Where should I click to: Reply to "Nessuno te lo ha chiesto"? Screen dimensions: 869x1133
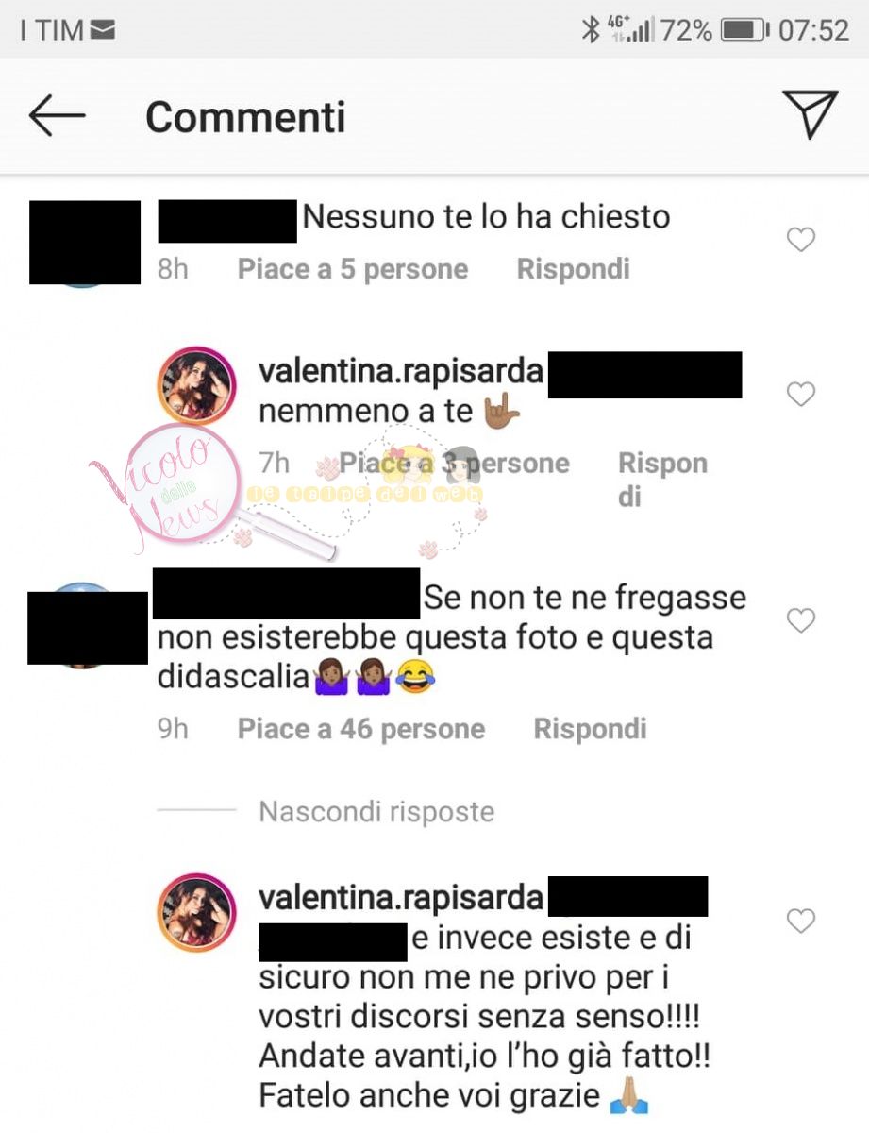[573, 269]
